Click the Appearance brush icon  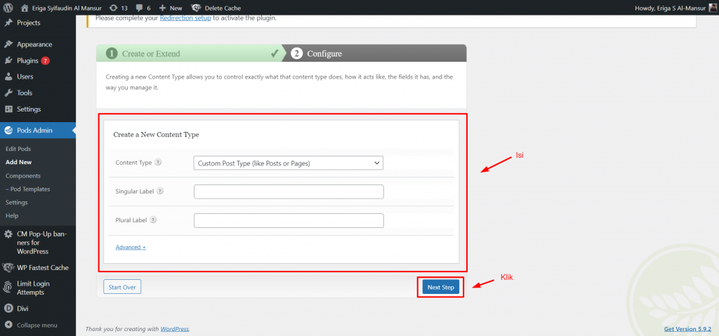8,44
